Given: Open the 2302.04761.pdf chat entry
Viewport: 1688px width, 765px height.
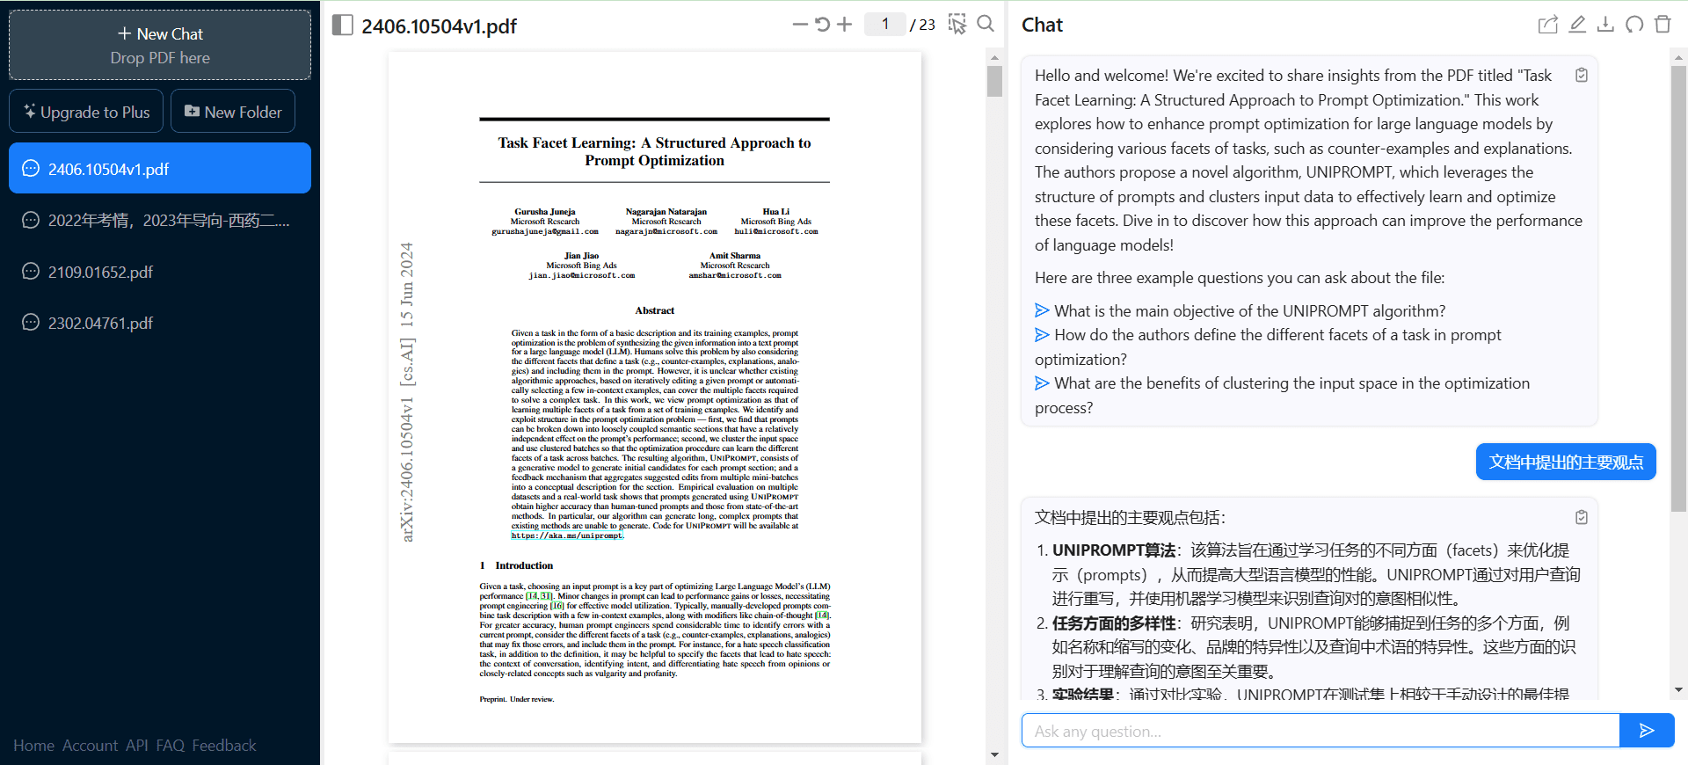Looking at the screenshot, I should pos(160,323).
